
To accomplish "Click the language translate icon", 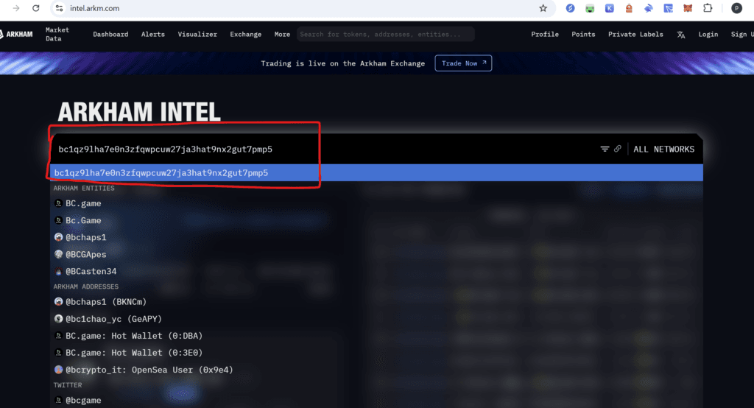I will pyautogui.click(x=681, y=35).
